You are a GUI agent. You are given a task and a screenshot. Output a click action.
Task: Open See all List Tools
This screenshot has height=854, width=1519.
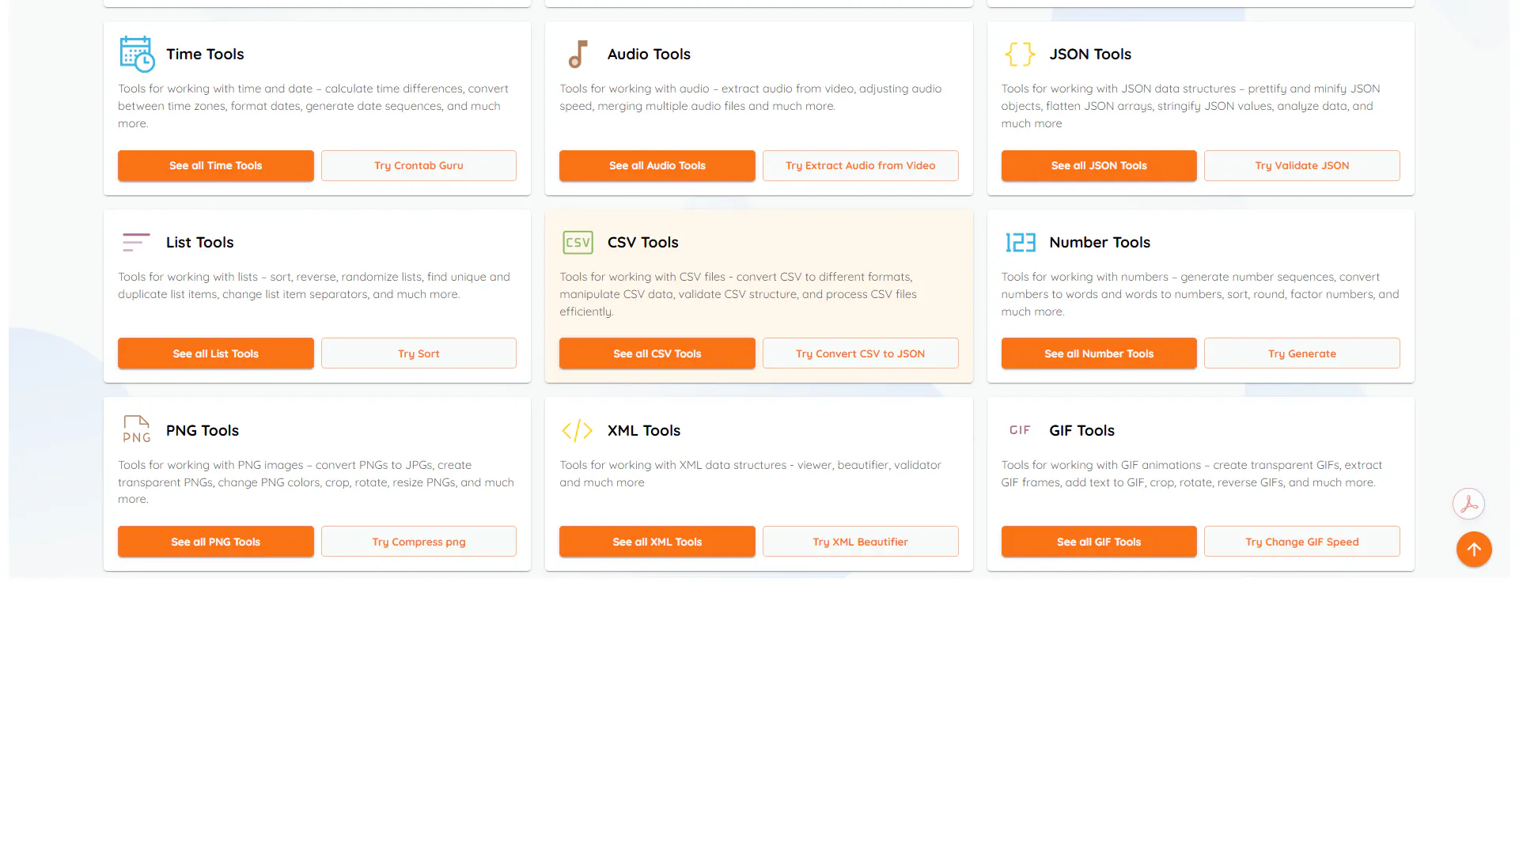pyautogui.click(x=216, y=353)
